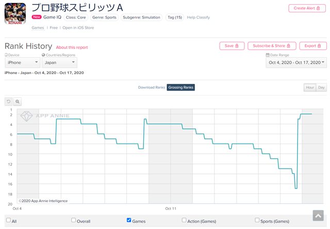Select the Subgenre: Simulation tag

pyautogui.click(x=141, y=17)
